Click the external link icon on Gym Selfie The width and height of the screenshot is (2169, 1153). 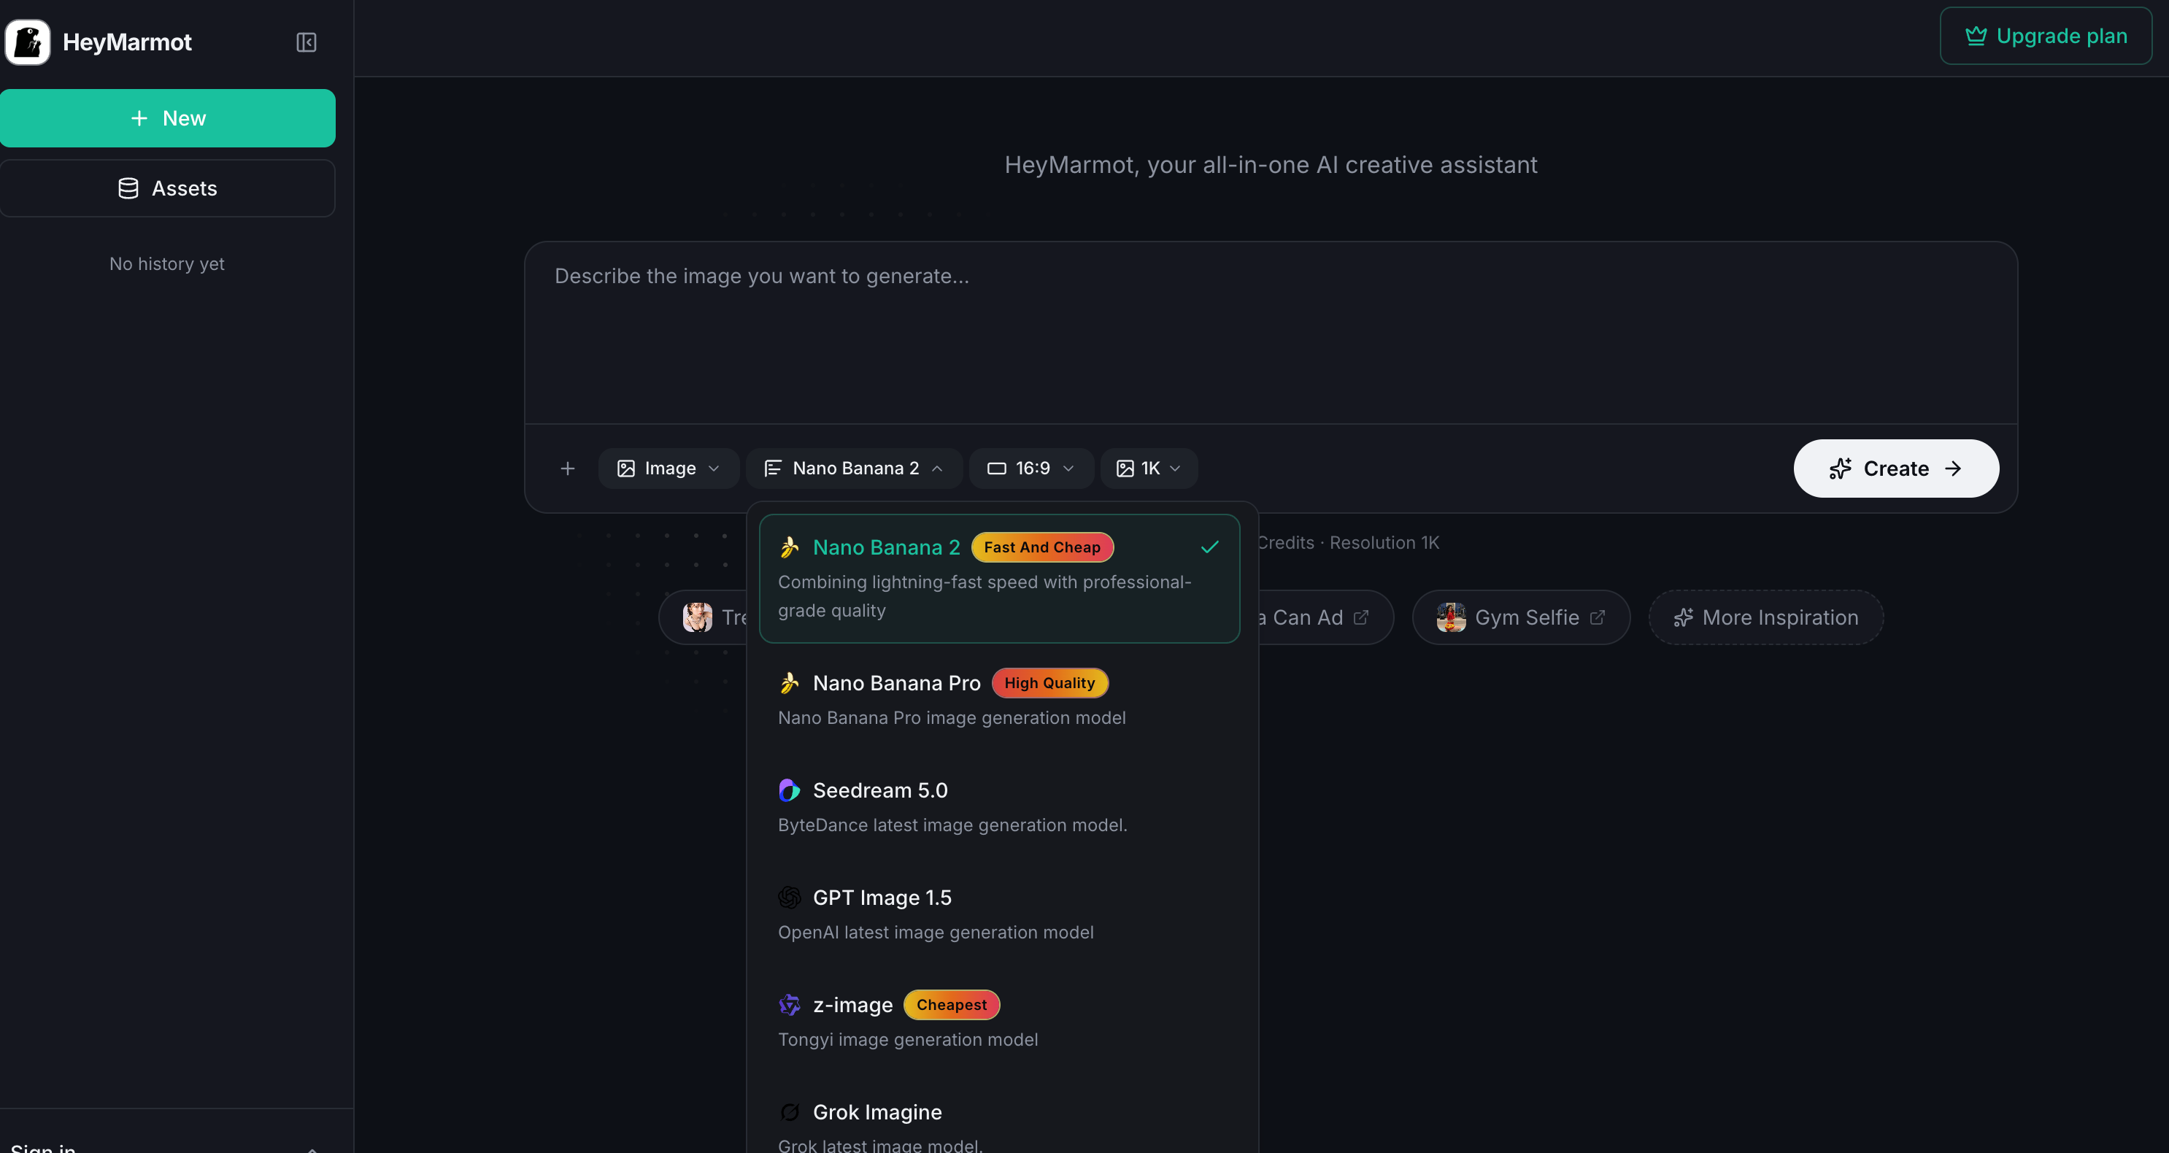coord(1598,617)
